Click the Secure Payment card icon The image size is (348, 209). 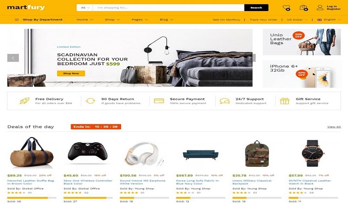pyautogui.click(x=159, y=101)
